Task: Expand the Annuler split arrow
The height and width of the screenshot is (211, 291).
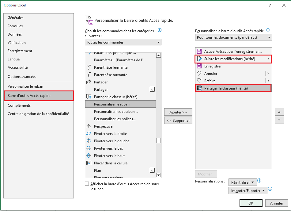Action: [268, 73]
